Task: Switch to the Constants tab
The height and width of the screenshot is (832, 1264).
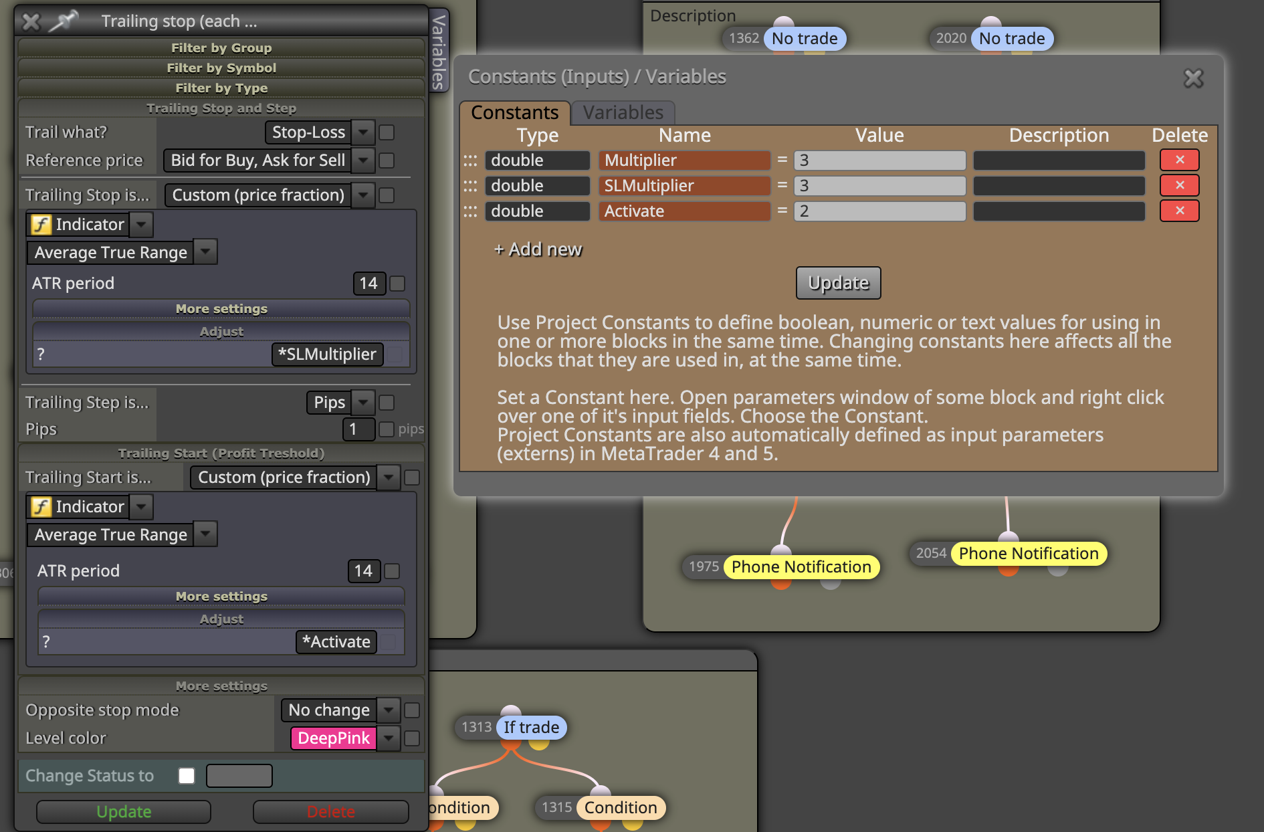Action: [514, 112]
